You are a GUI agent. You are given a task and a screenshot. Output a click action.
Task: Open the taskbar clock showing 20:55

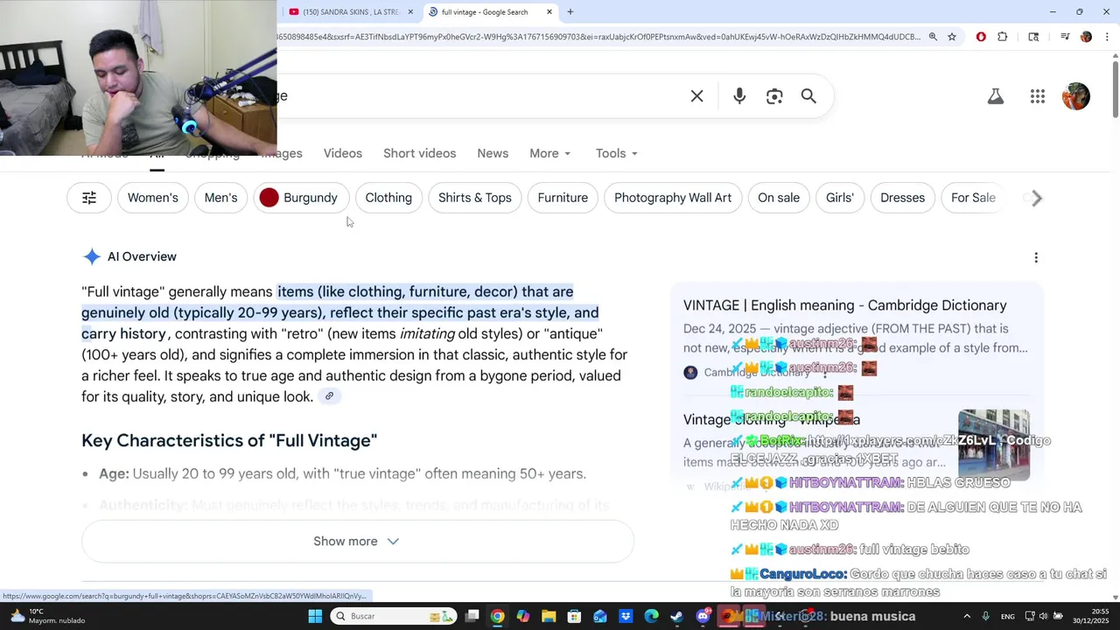point(1089,616)
